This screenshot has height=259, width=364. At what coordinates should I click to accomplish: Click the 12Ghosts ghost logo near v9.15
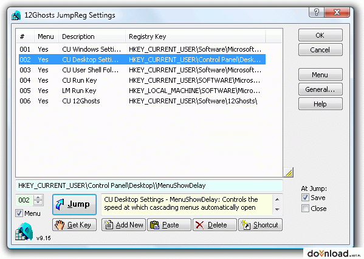24,232
